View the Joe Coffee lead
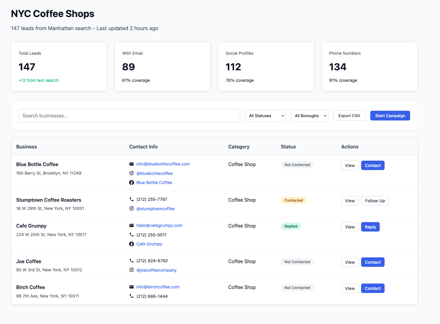The image size is (440, 324). point(350,262)
